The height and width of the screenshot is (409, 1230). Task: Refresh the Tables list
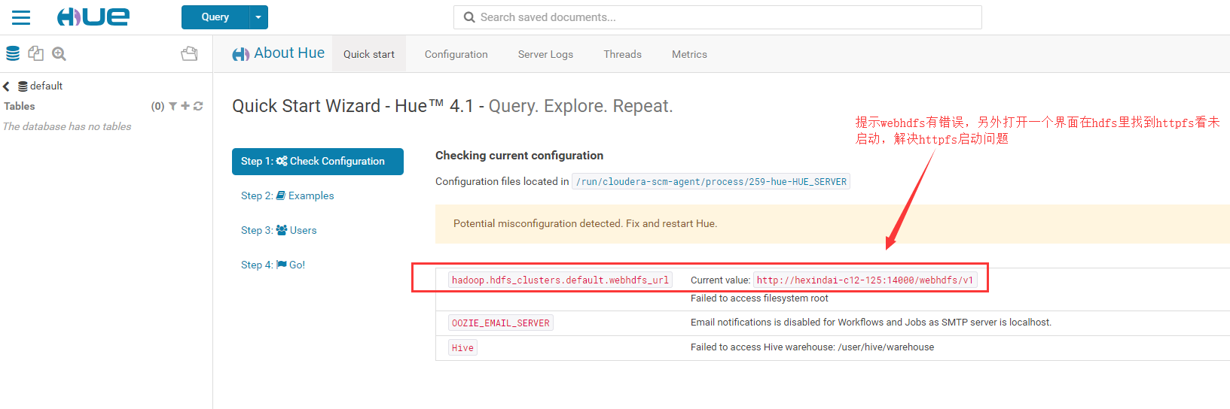click(x=198, y=106)
